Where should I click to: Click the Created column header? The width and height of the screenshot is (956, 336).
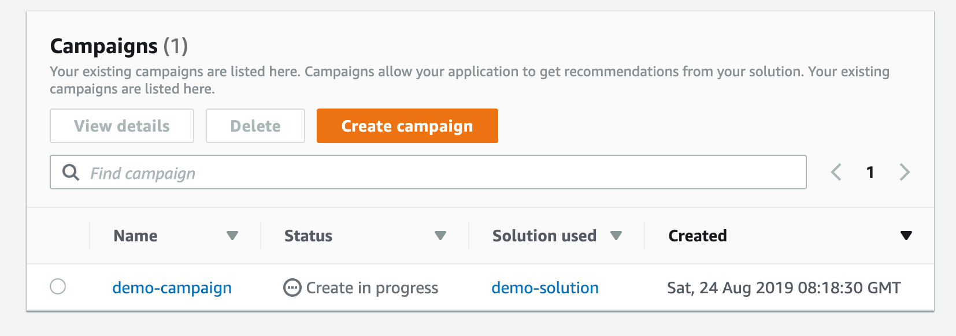pos(698,236)
